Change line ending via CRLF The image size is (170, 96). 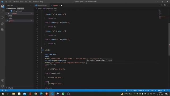pyautogui.click(x=152, y=90)
